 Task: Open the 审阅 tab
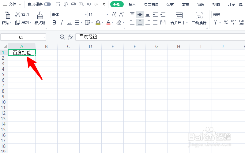click(201, 4)
